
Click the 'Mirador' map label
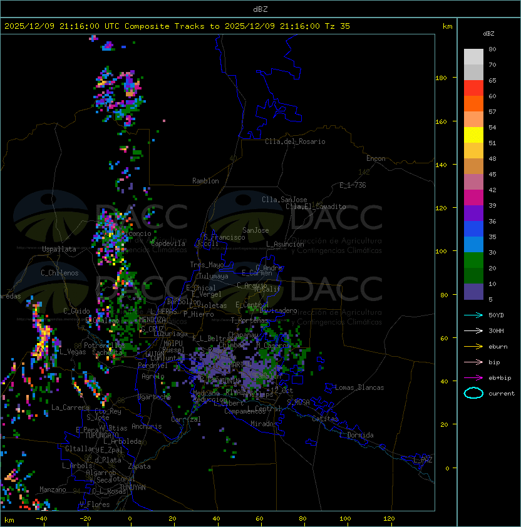click(264, 424)
